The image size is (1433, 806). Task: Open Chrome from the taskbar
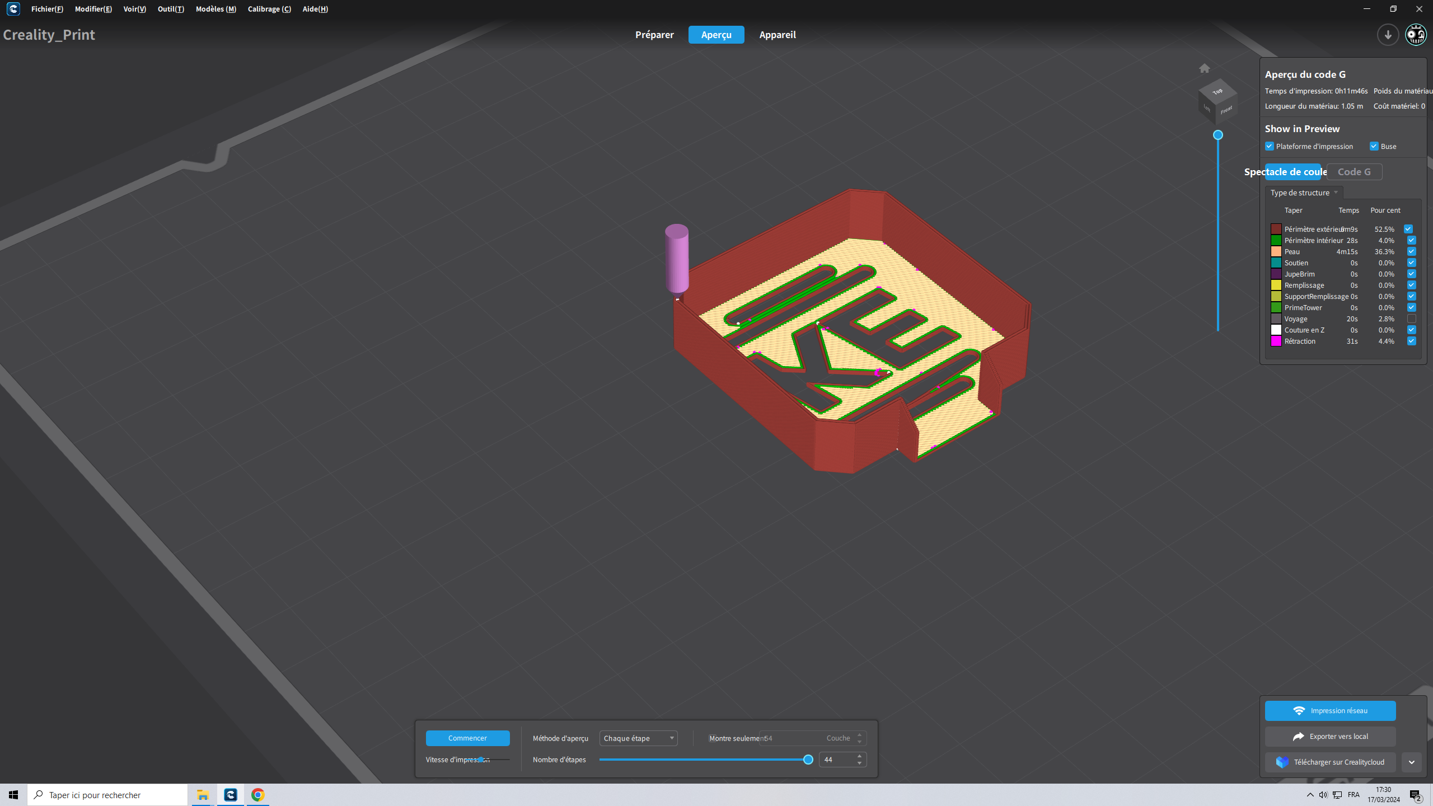tap(257, 795)
